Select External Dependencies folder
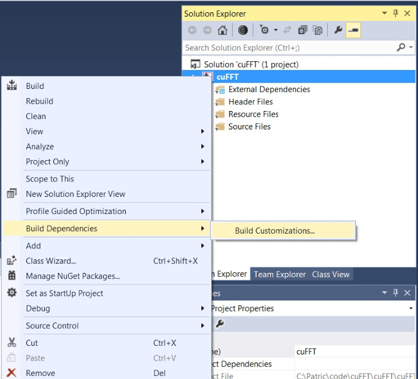 click(x=269, y=89)
